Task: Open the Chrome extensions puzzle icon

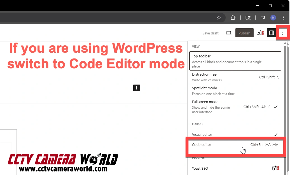Action: pyautogui.click(x=233, y=18)
